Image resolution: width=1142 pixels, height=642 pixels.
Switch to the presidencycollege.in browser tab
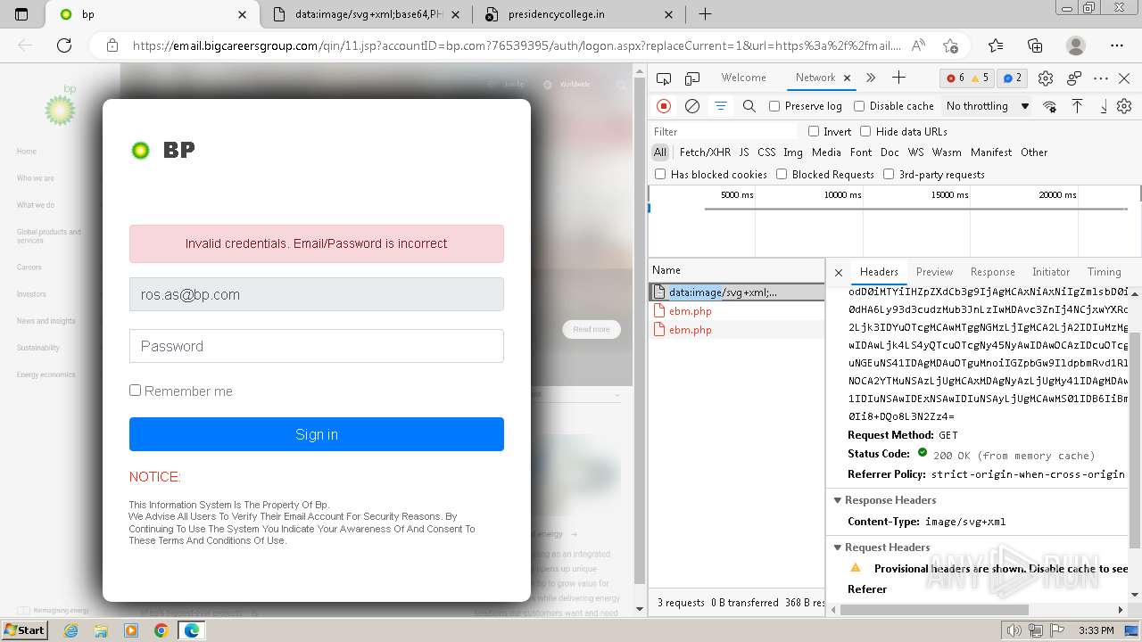coord(580,14)
